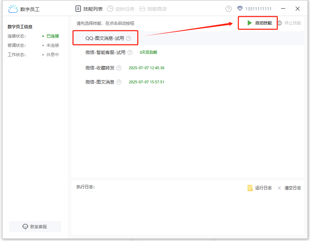Click the 已连接 connection status

(x=53, y=36)
